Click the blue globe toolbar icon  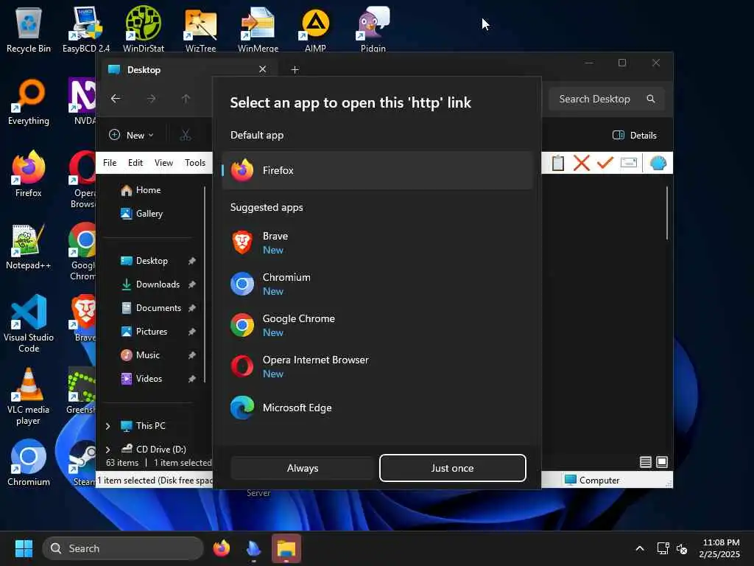pyautogui.click(x=658, y=163)
